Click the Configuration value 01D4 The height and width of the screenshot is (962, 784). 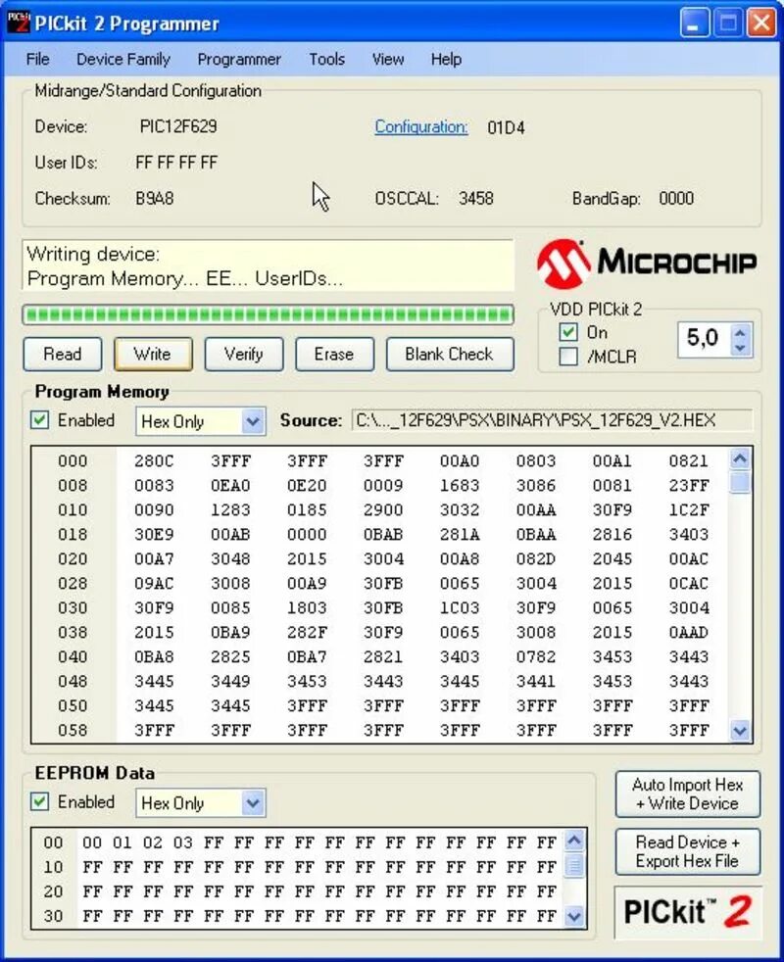(x=506, y=128)
